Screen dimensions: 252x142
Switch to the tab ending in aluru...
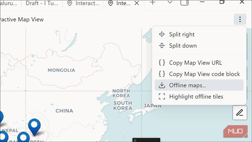point(9,3)
